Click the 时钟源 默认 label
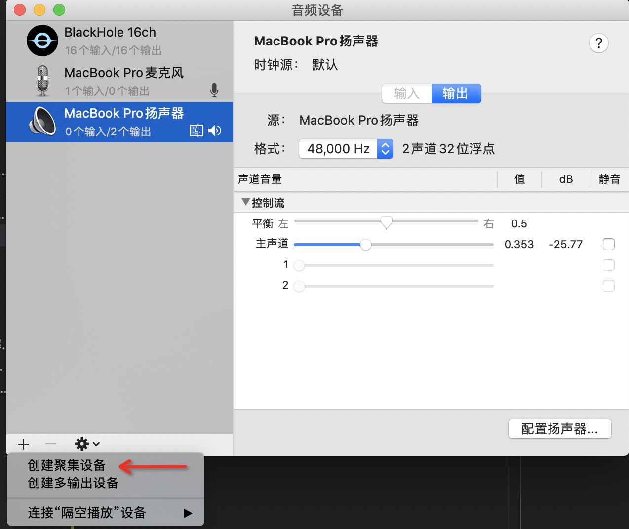The height and width of the screenshot is (529, 629). coord(296,65)
